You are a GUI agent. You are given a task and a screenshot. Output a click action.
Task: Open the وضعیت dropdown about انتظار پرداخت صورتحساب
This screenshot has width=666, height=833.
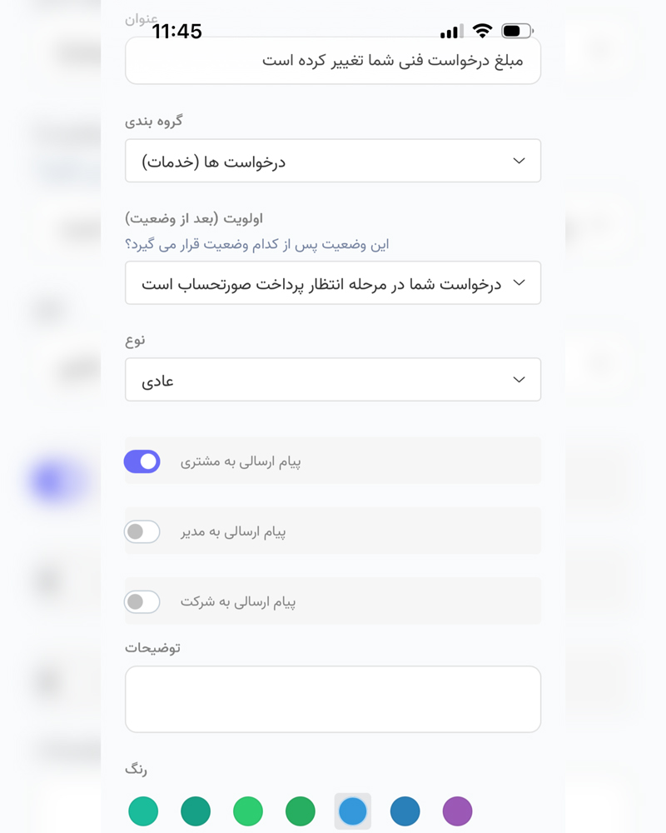pyautogui.click(x=333, y=282)
